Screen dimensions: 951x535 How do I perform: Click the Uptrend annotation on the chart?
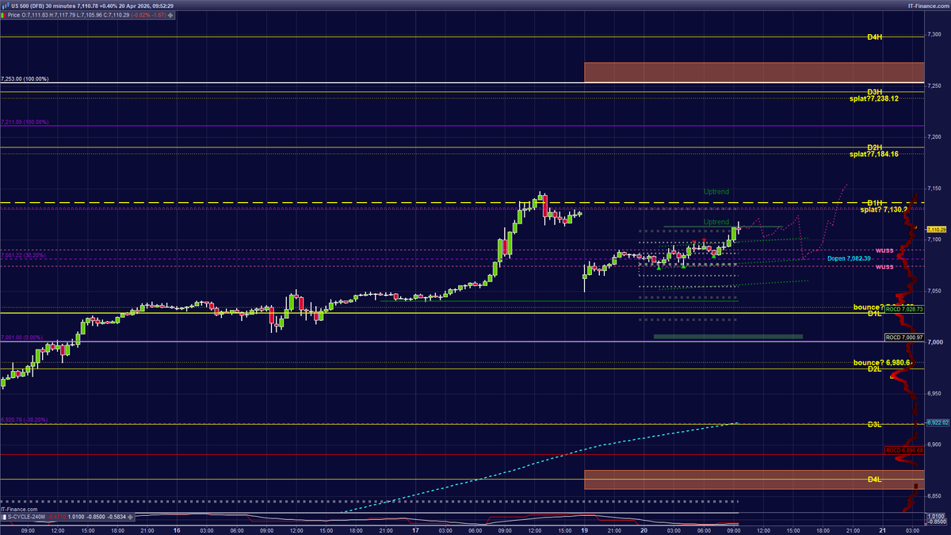[716, 190]
